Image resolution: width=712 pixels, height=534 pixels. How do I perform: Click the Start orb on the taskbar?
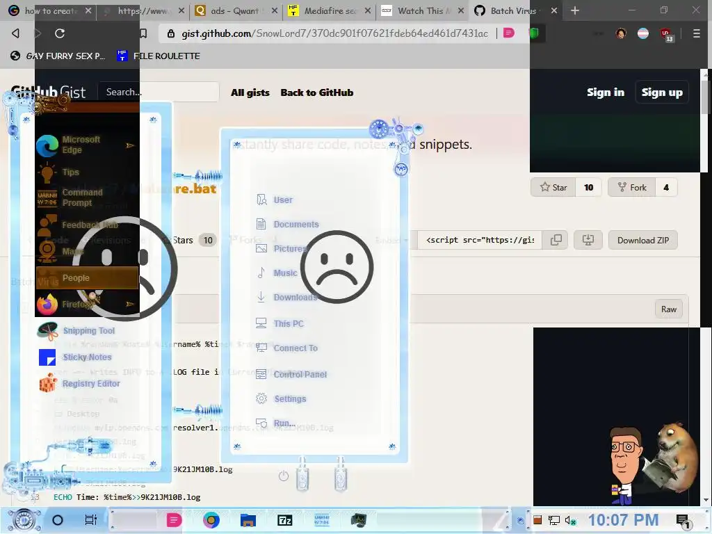tap(24, 520)
